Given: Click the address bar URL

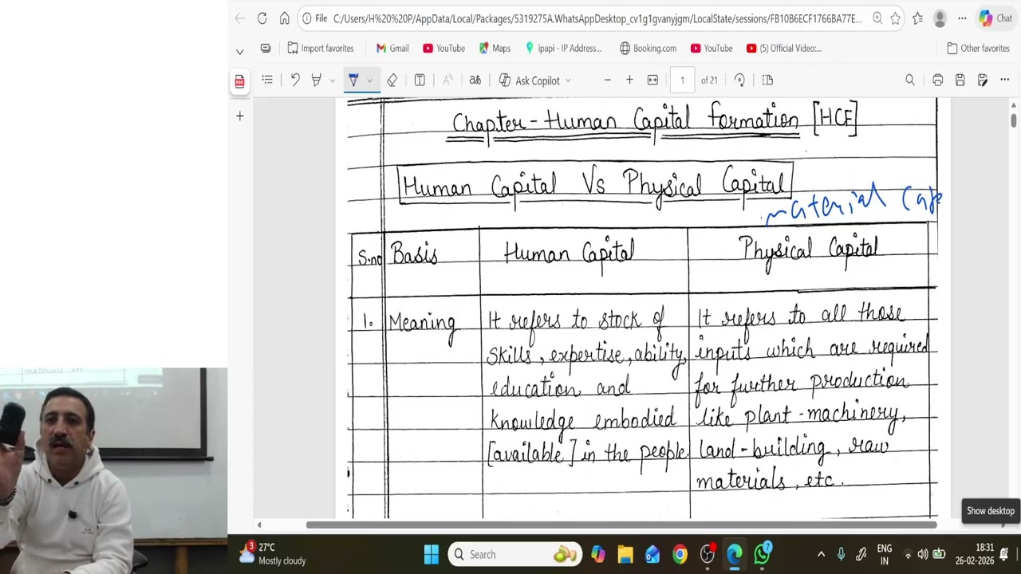Looking at the screenshot, I should click(597, 18).
